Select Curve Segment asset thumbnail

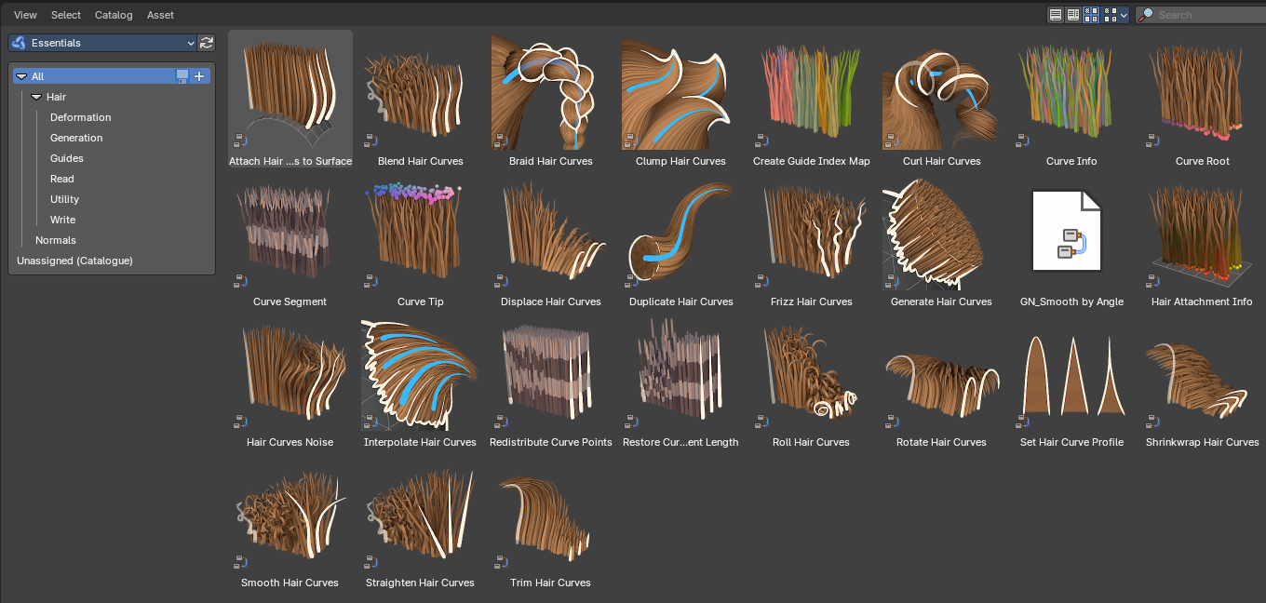point(290,234)
